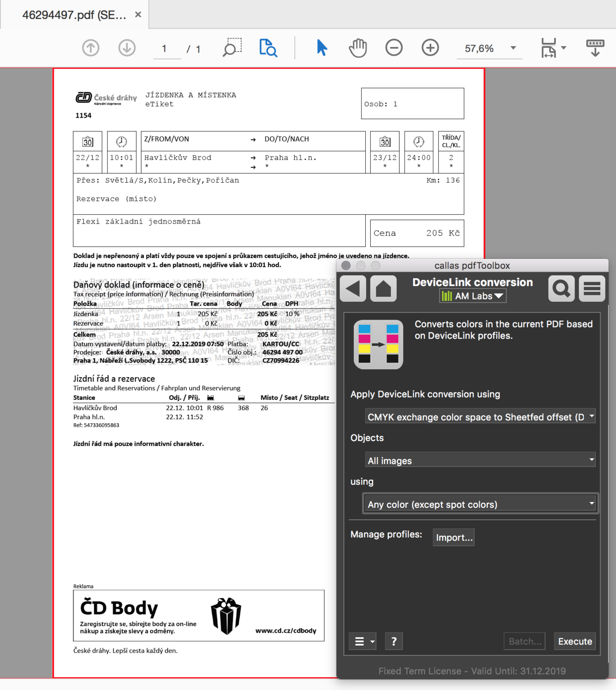
Task: Close the 46294497.pdf tab
Action: [x=138, y=15]
